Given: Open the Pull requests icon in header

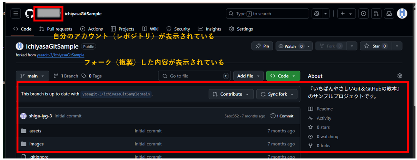Looking at the screenshot, I should click(376, 13).
